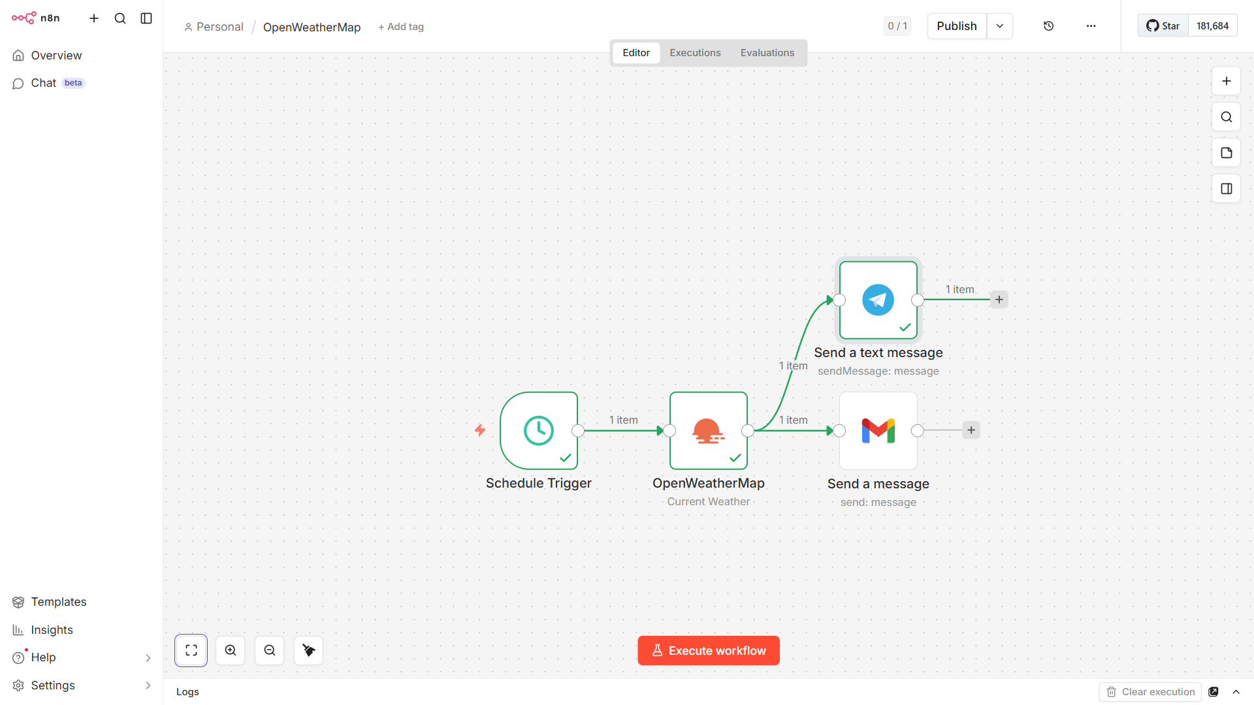Expand the Settings submenu
This screenshot has width=1254, height=705.
tap(148, 685)
